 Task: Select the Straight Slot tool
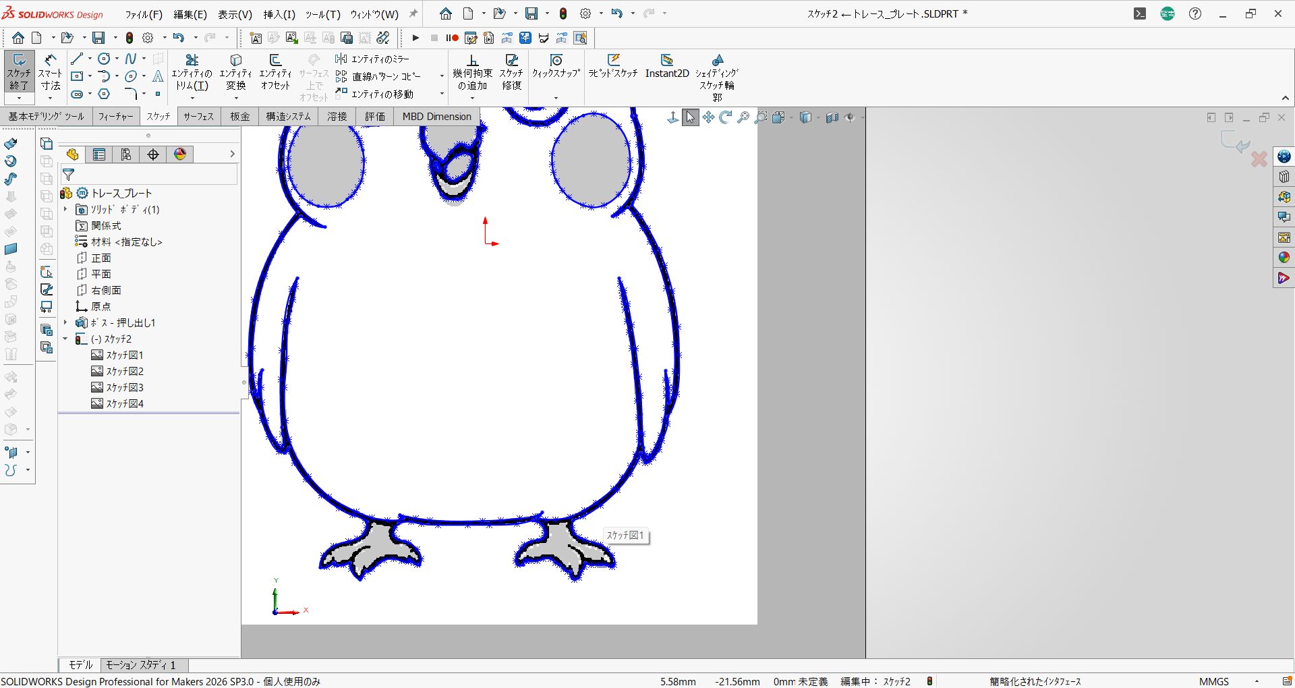[77, 94]
